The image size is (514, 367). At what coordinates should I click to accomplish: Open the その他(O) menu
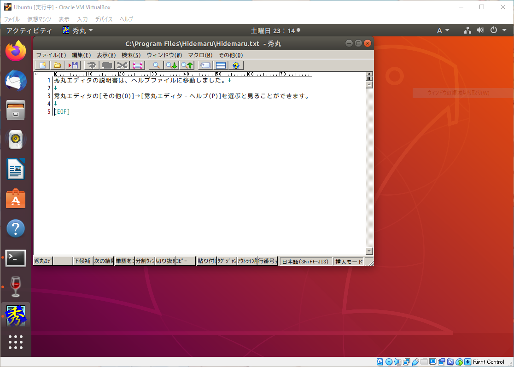tap(231, 55)
